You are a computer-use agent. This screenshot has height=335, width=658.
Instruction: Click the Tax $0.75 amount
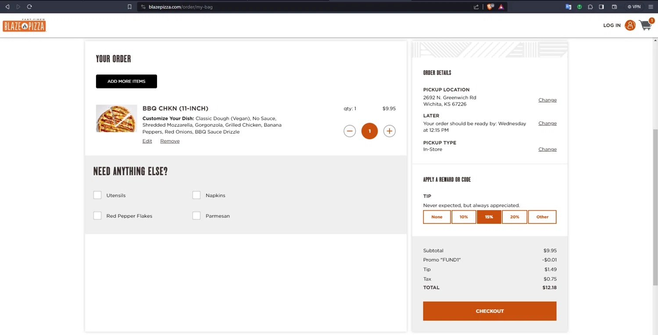tap(550, 279)
